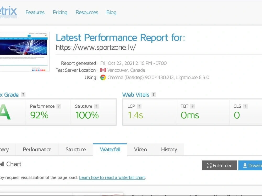Click the report date Fri, Oct 22, 2021
Screen dimensions: 262x196
[133, 63]
